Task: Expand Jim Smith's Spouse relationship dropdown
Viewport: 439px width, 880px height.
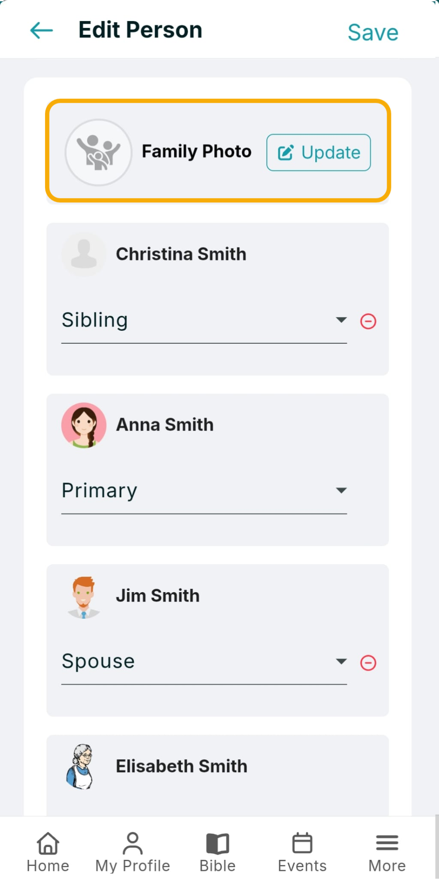Action: (204, 661)
